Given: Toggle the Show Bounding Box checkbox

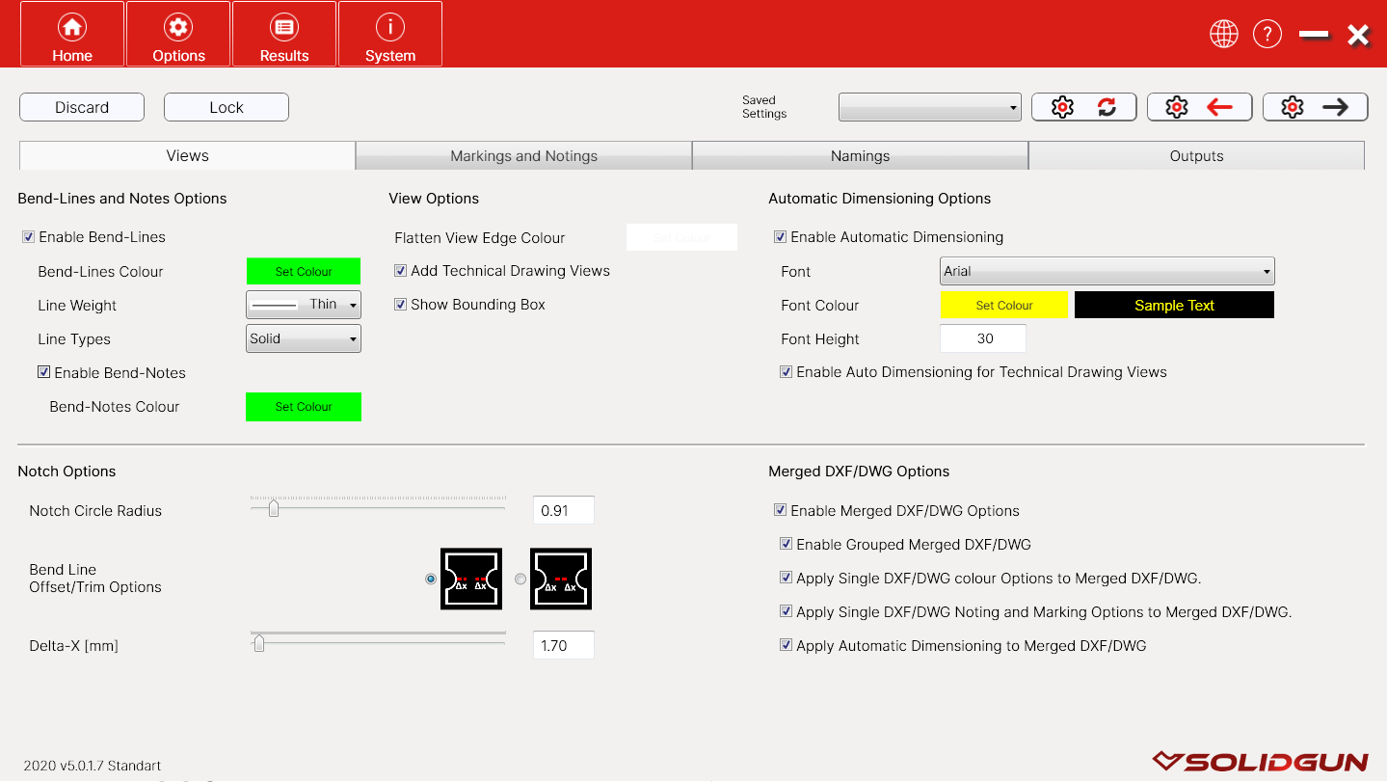Looking at the screenshot, I should pyautogui.click(x=401, y=305).
